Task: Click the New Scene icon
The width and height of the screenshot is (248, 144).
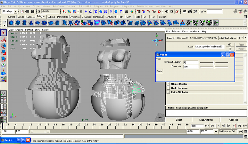Action: pyautogui.click(x=22, y=12)
